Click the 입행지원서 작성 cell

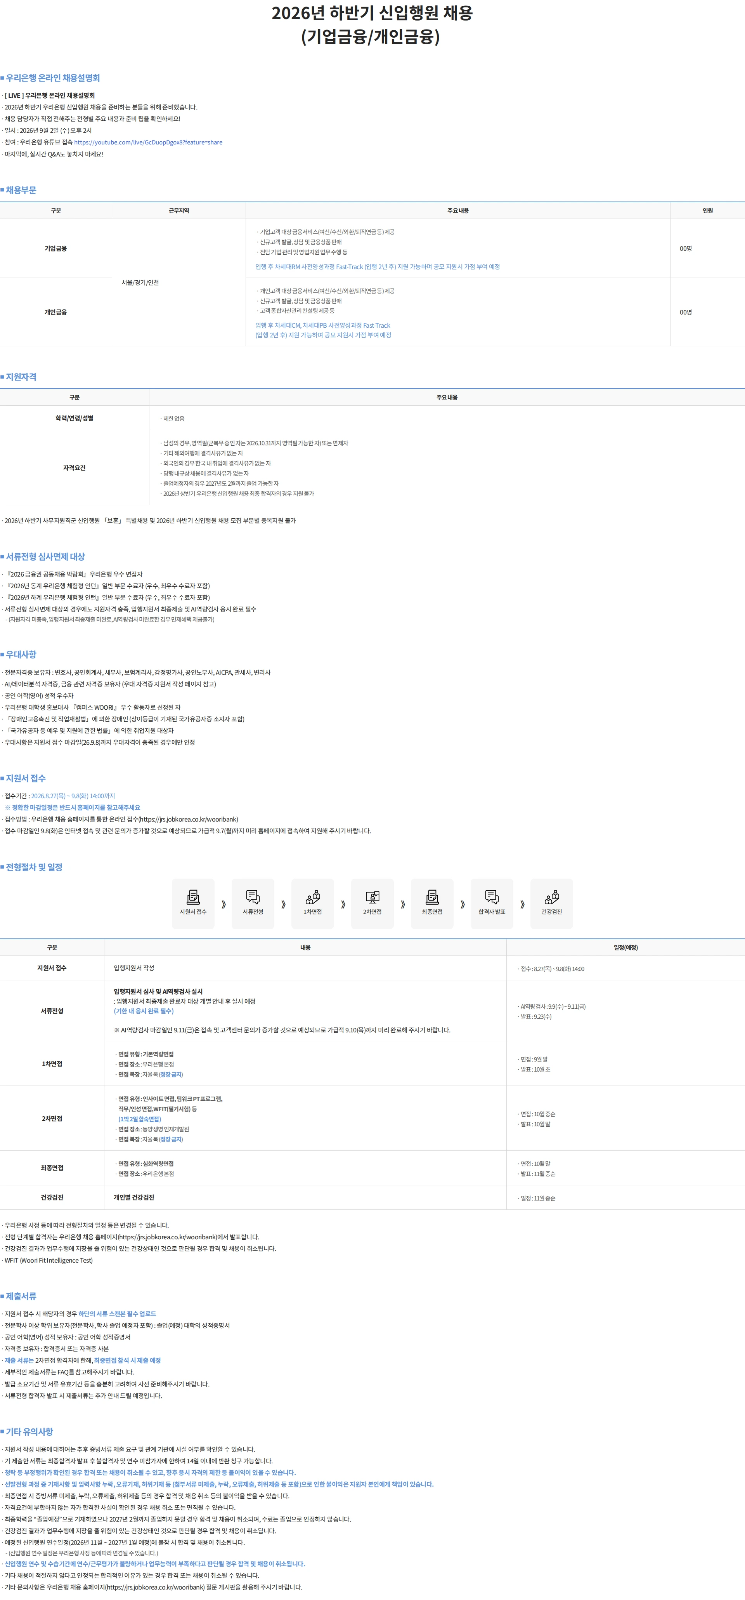coord(134,968)
